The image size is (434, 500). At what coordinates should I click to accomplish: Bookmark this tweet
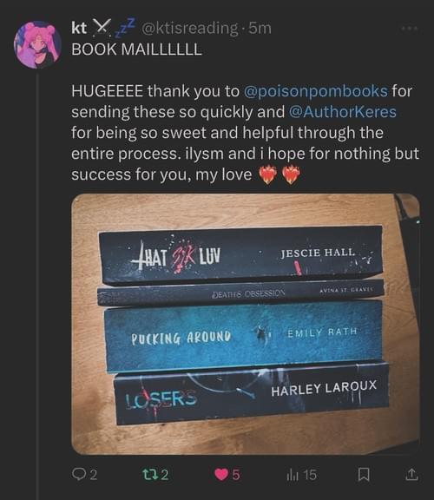coord(364,475)
